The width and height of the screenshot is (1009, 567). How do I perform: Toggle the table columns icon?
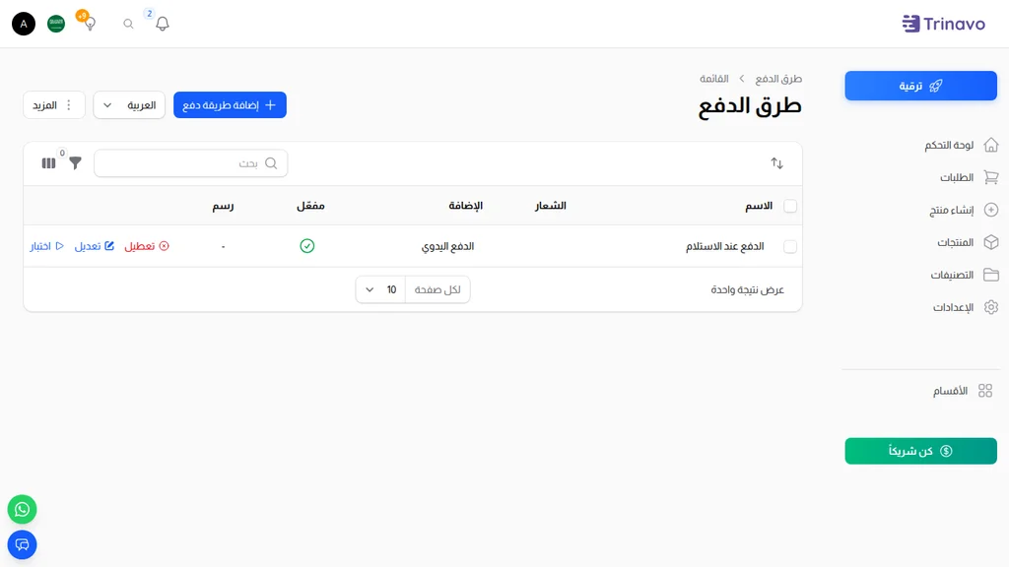[x=49, y=163]
